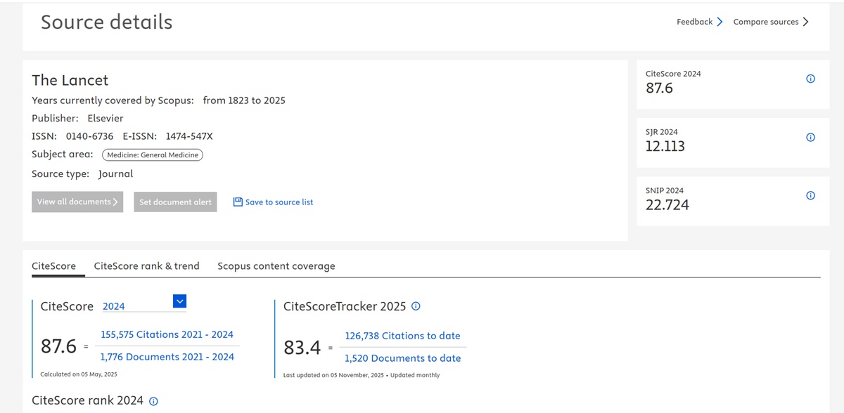This screenshot has height=413, width=844.
Task: View the 1,520 Documents to date
Action: pyautogui.click(x=402, y=358)
